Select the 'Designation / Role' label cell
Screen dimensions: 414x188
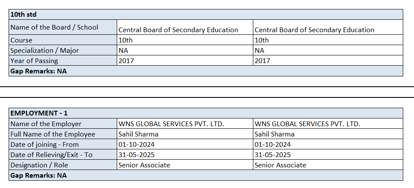[x=39, y=165]
